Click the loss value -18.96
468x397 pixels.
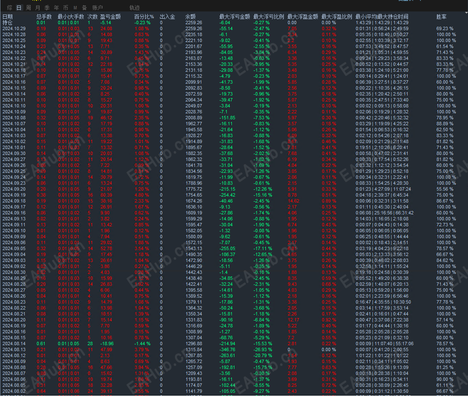(107, 344)
